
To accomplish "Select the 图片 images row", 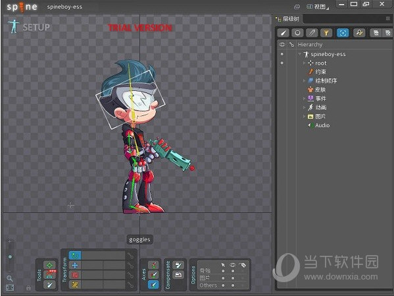I will pos(316,116).
